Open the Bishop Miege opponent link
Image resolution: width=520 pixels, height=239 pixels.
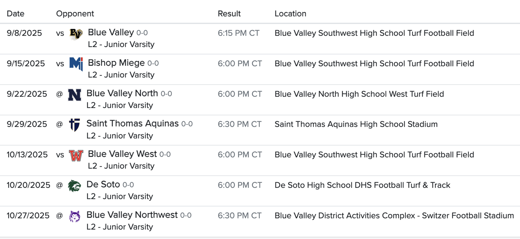coord(116,63)
